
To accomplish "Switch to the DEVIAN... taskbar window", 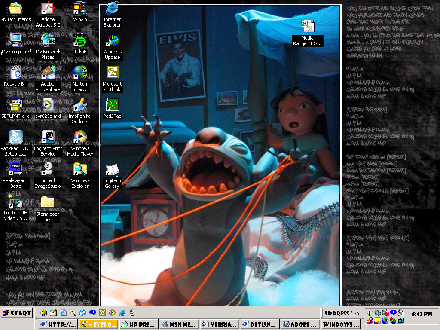I will pos(260,324).
